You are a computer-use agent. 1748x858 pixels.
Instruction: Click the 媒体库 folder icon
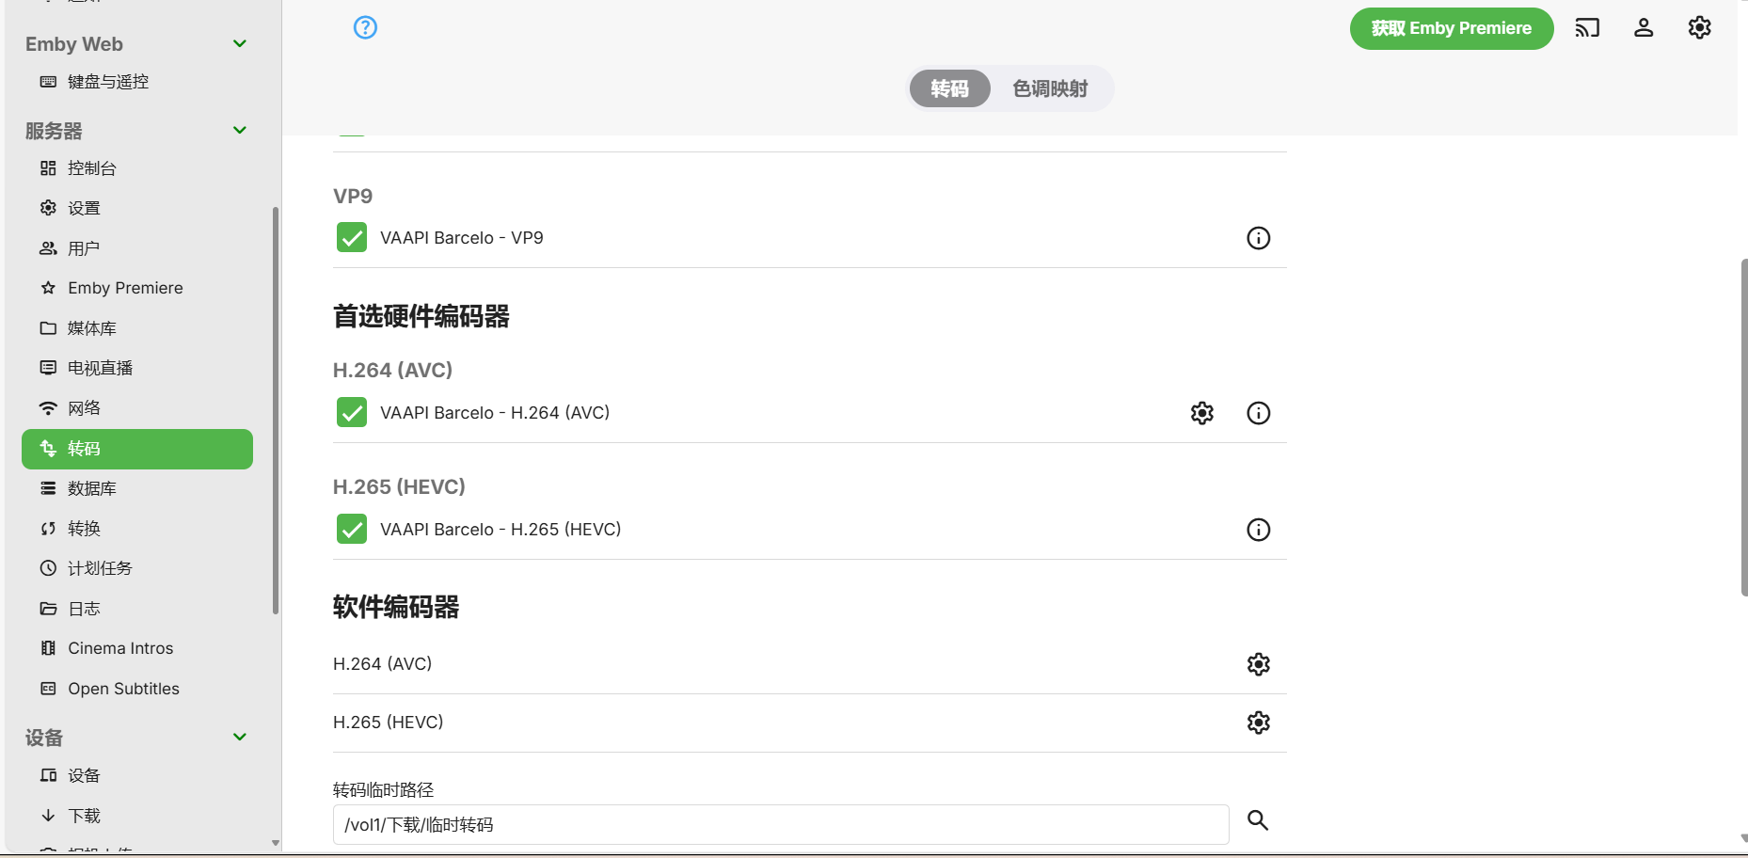[48, 328]
